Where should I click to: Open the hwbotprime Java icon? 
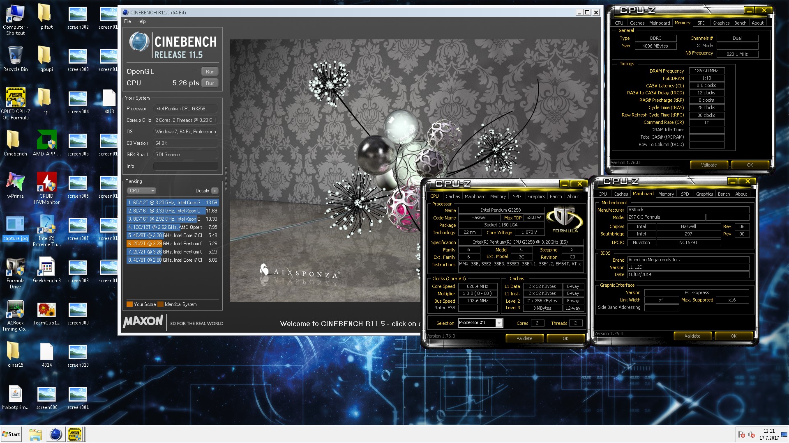(x=15, y=397)
